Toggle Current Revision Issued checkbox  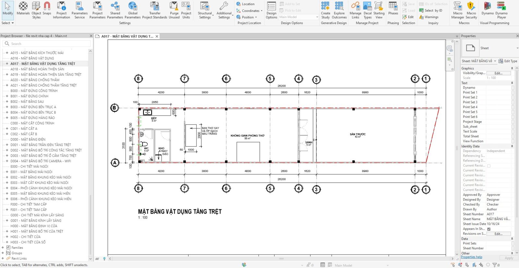click(489, 166)
